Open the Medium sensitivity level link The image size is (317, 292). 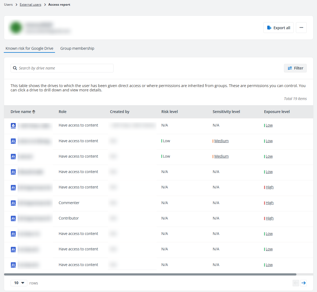coord(222,141)
